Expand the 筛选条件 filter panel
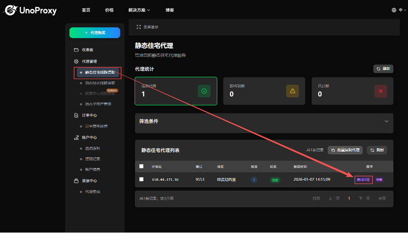408x233 pixels. (386, 121)
